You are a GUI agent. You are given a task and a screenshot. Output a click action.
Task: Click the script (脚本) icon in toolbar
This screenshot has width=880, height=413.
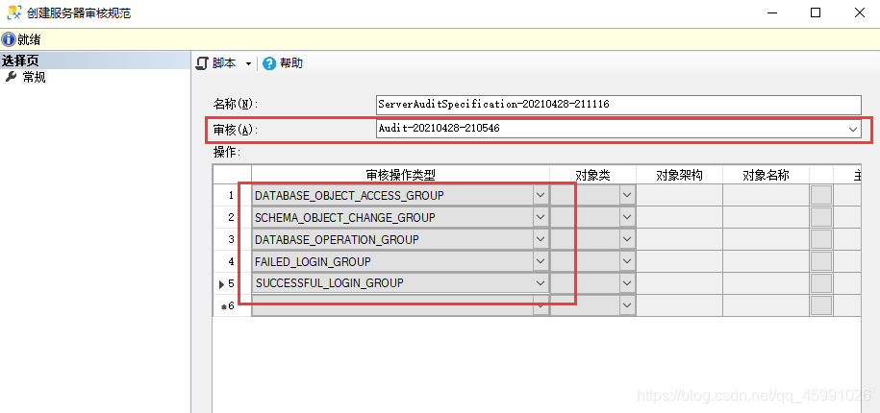[x=202, y=63]
